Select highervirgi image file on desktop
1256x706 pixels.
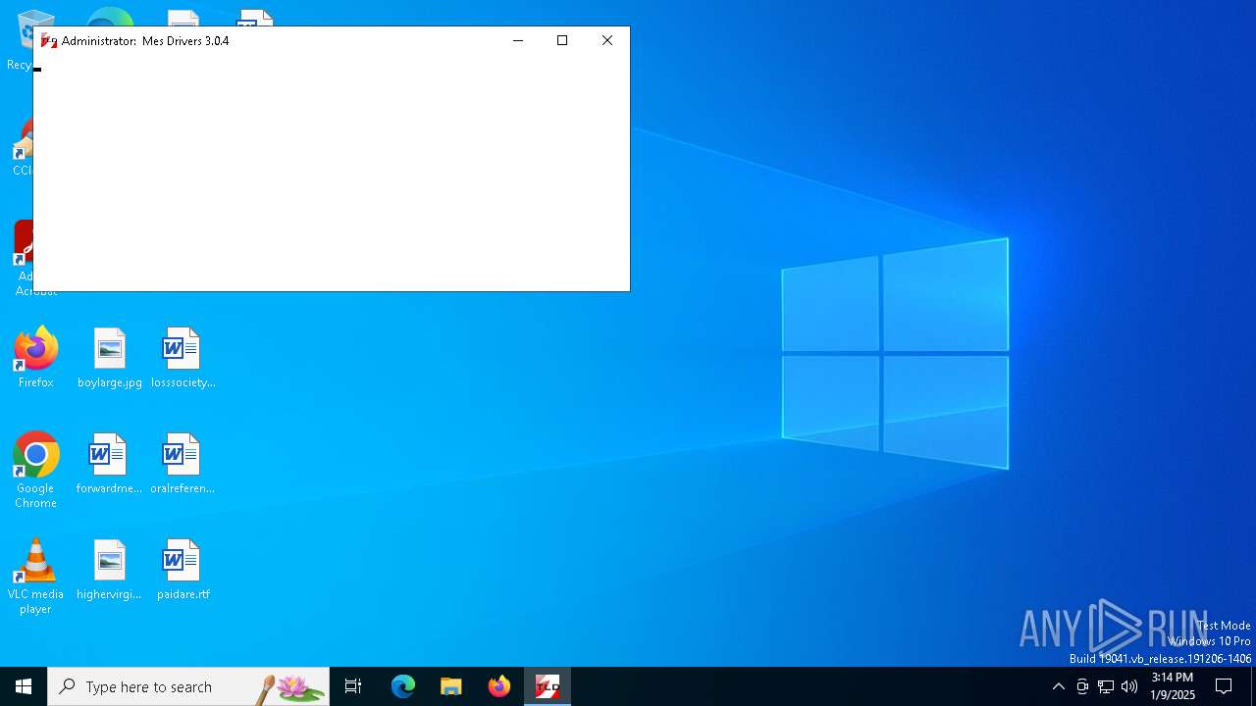tap(110, 570)
